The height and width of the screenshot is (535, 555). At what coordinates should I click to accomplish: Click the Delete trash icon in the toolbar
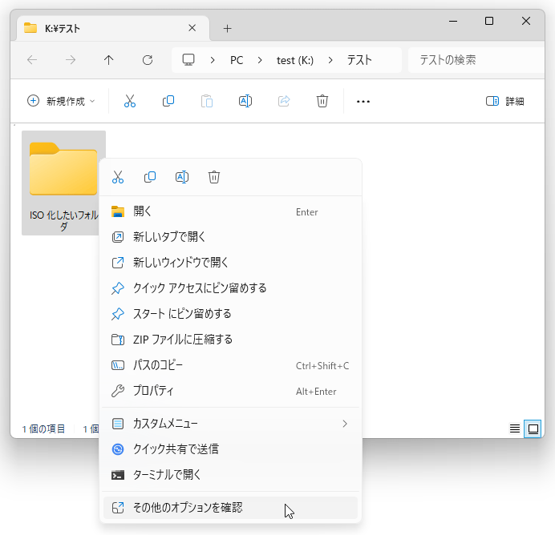[x=322, y=101]
